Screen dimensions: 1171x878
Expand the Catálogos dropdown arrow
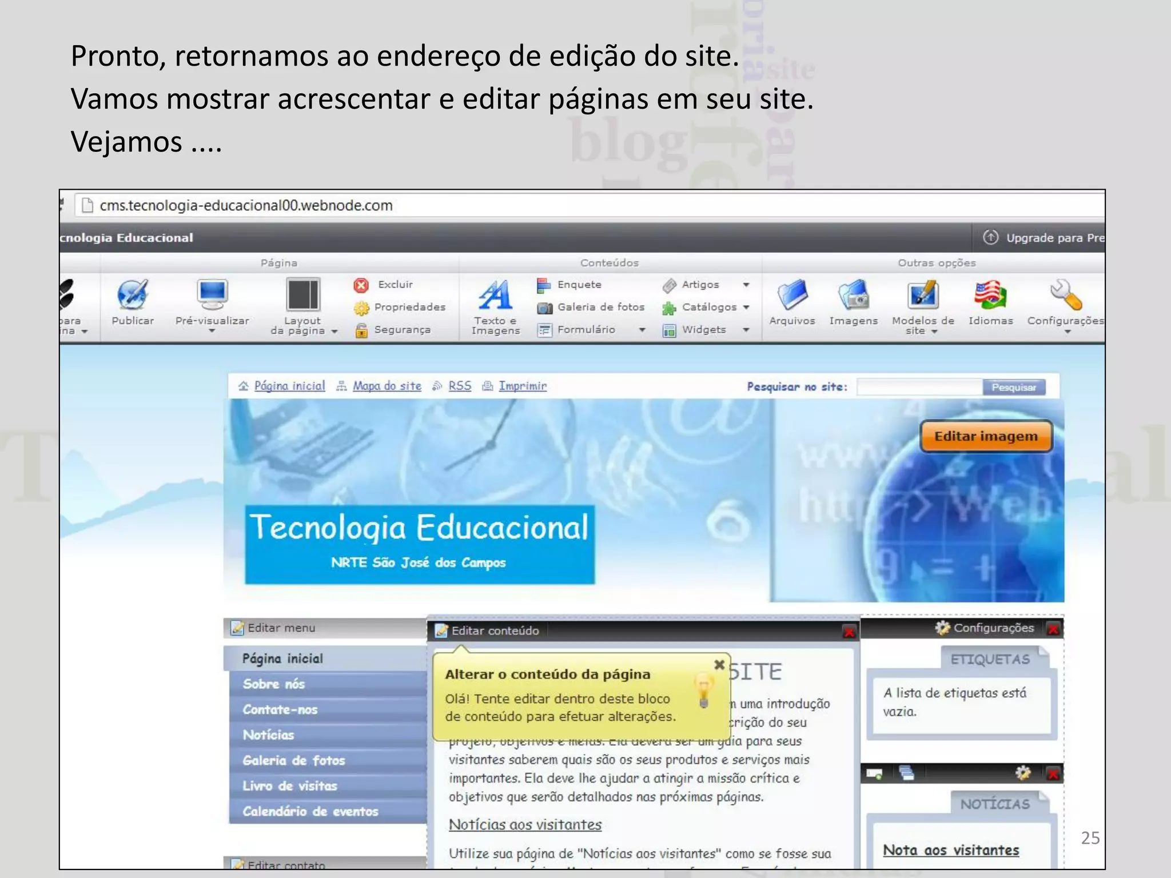(x=746, y=307)
